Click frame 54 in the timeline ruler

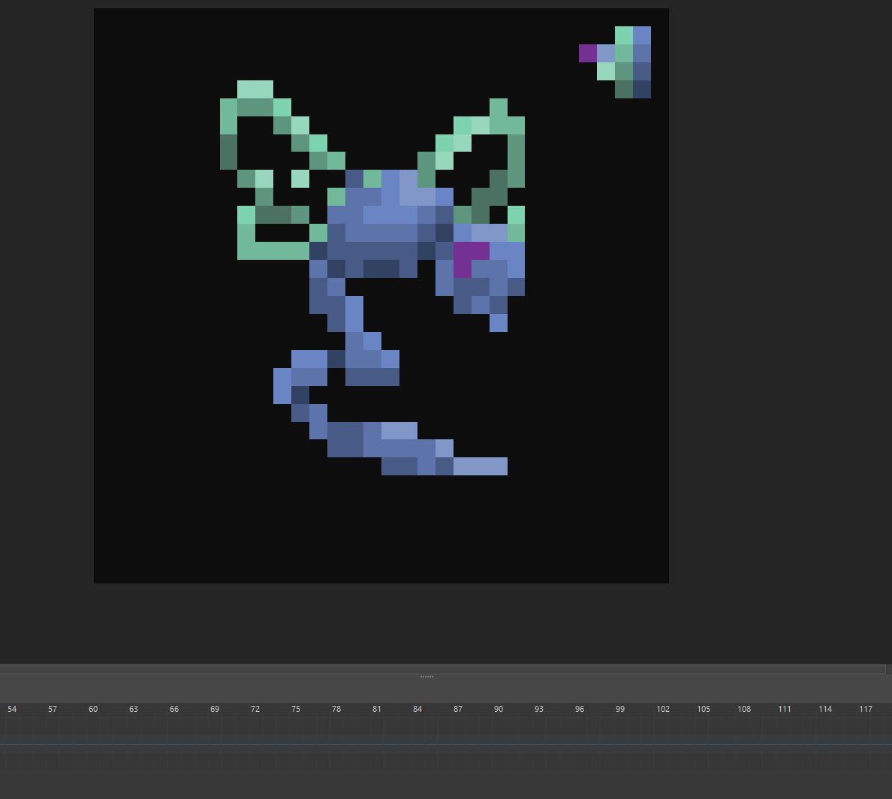(12, 709)
